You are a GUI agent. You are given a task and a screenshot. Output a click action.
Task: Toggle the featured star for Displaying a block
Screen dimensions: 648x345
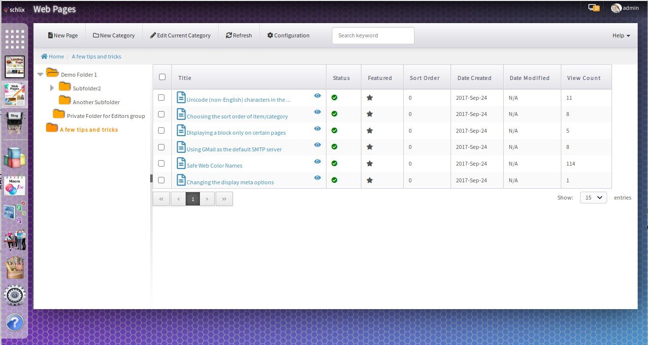click(x=370, y=131)
